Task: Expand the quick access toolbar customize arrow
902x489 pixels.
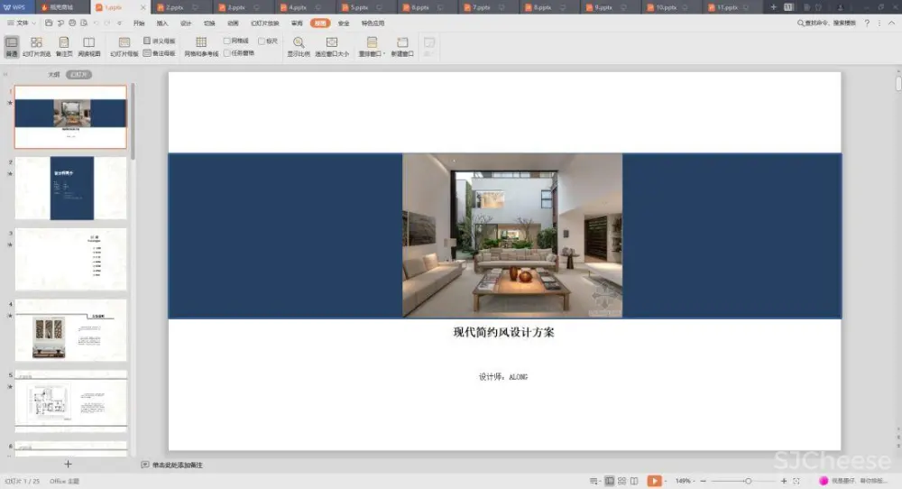Action: 119,23
